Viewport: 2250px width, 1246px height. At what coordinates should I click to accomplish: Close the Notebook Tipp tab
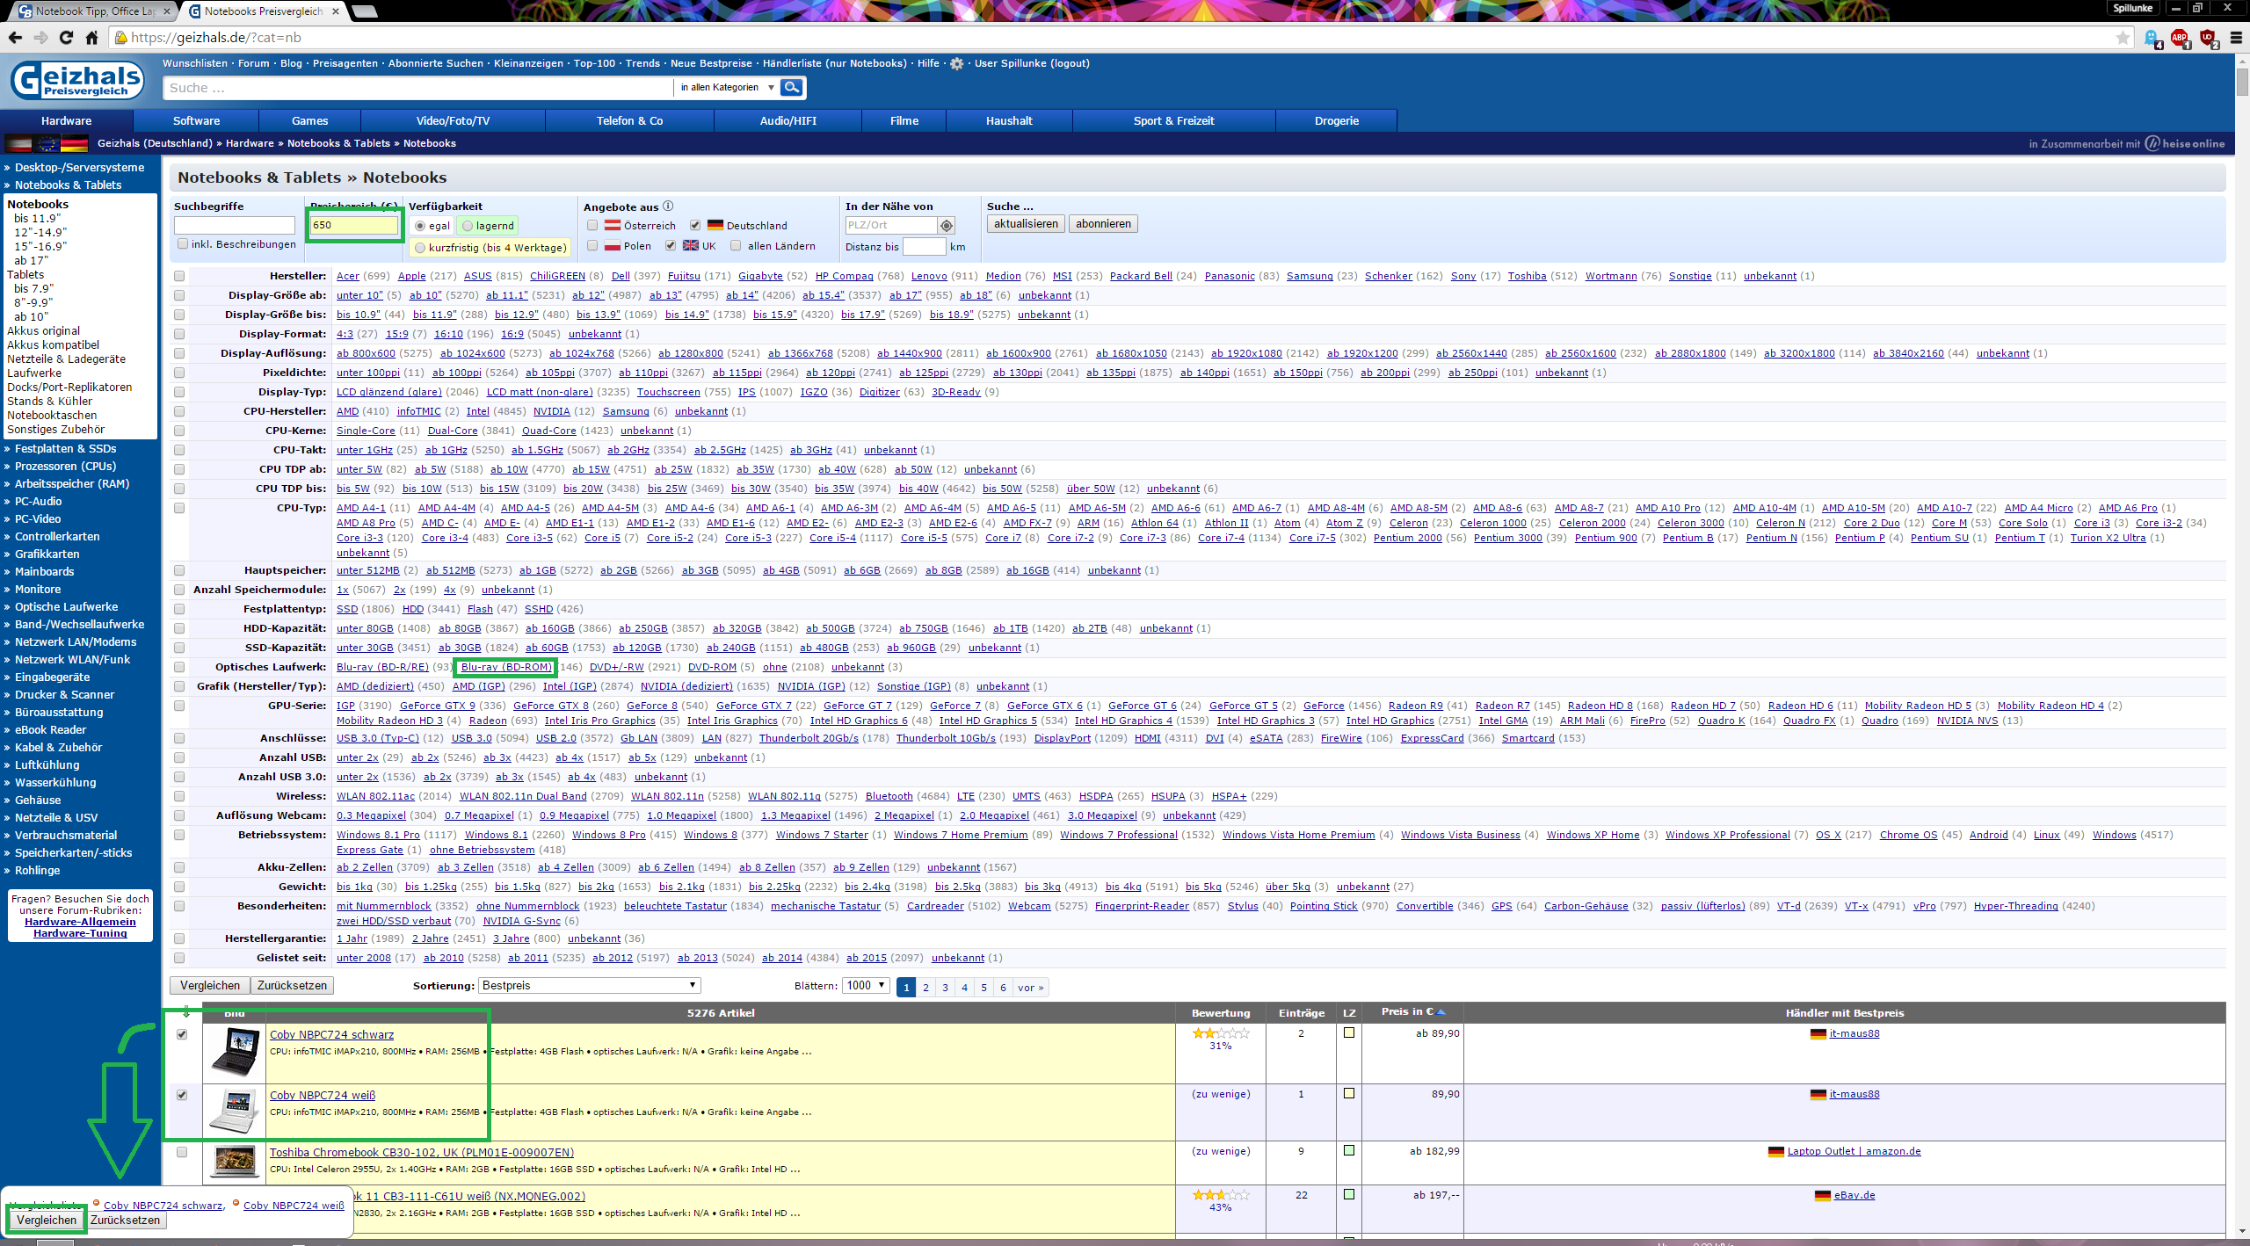pos(167,11)
